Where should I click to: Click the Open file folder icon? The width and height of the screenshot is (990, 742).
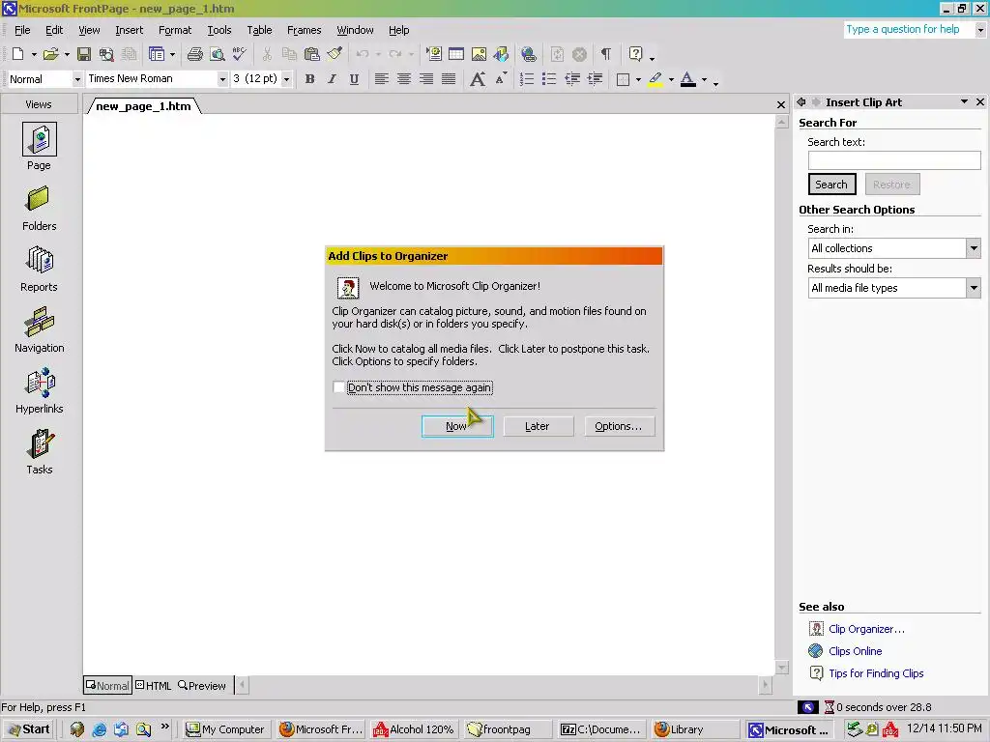click(x=50, y=54)
